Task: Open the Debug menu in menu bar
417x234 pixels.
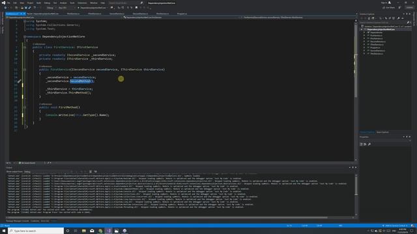Action: point(47,3)
